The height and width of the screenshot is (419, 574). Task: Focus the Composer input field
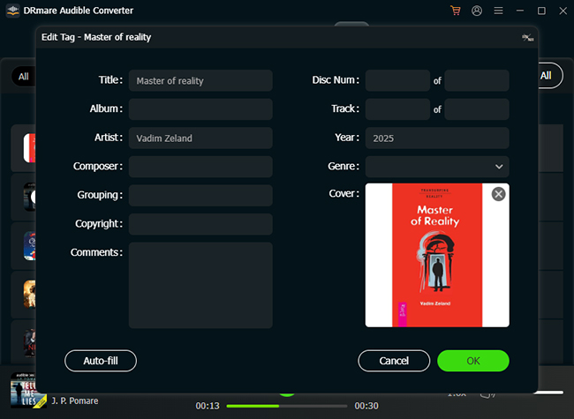[200, 167]
